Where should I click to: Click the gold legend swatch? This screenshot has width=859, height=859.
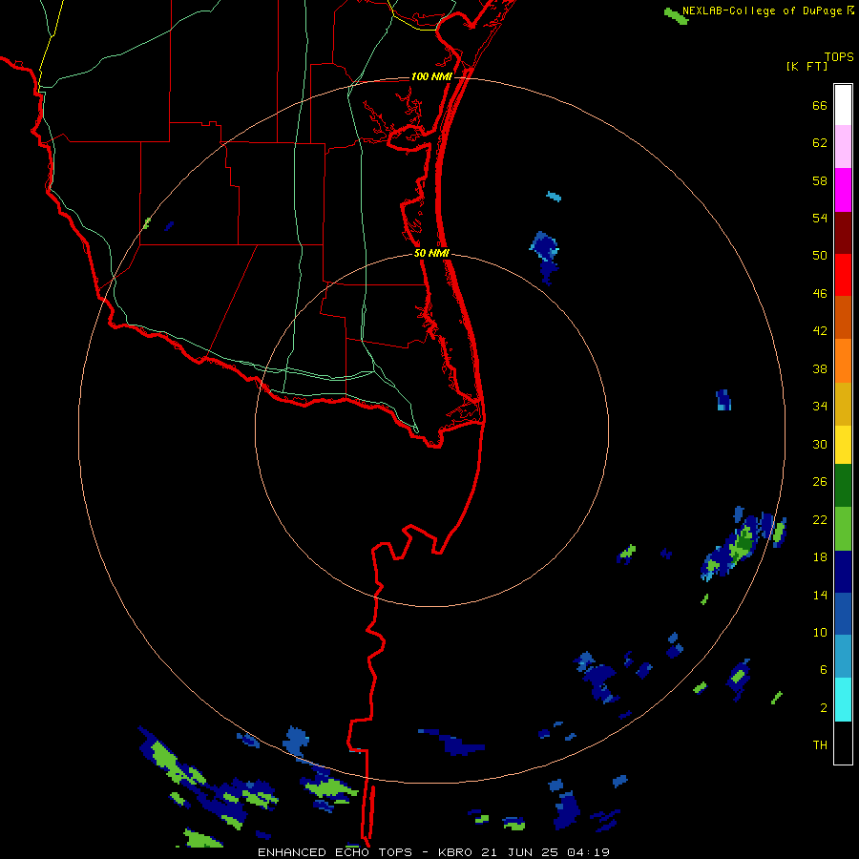(x=843, y=404)
